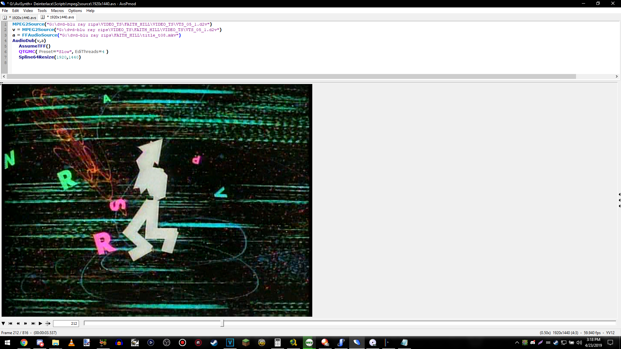The height and width of the screenshot is (349, 621).
Task: Step back one frame
Action: click(x=18, y=323)
